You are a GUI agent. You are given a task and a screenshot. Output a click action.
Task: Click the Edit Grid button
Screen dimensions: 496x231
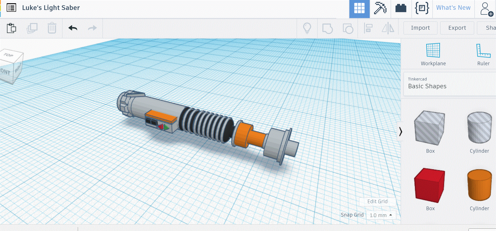377,202
